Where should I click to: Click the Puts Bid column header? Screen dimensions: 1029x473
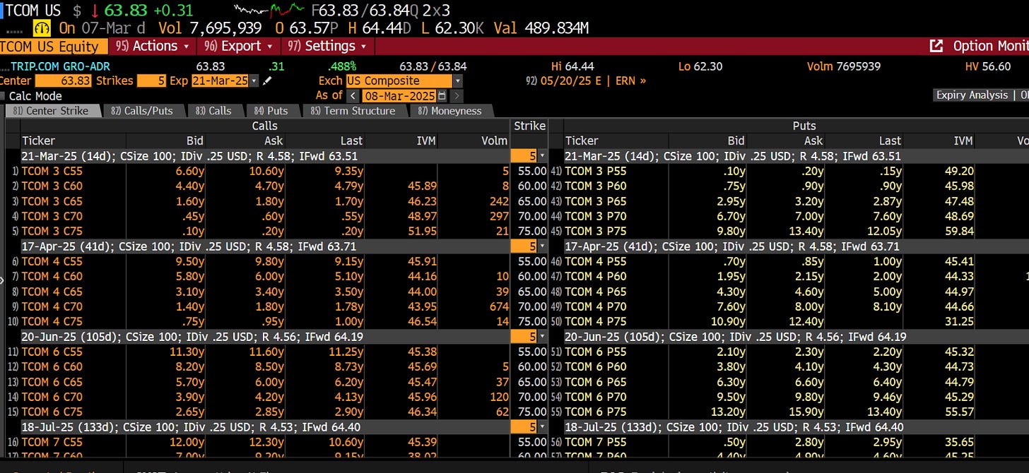[736, 141]
